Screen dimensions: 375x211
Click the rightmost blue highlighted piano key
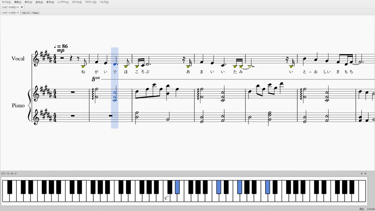[x=268, y=187]
